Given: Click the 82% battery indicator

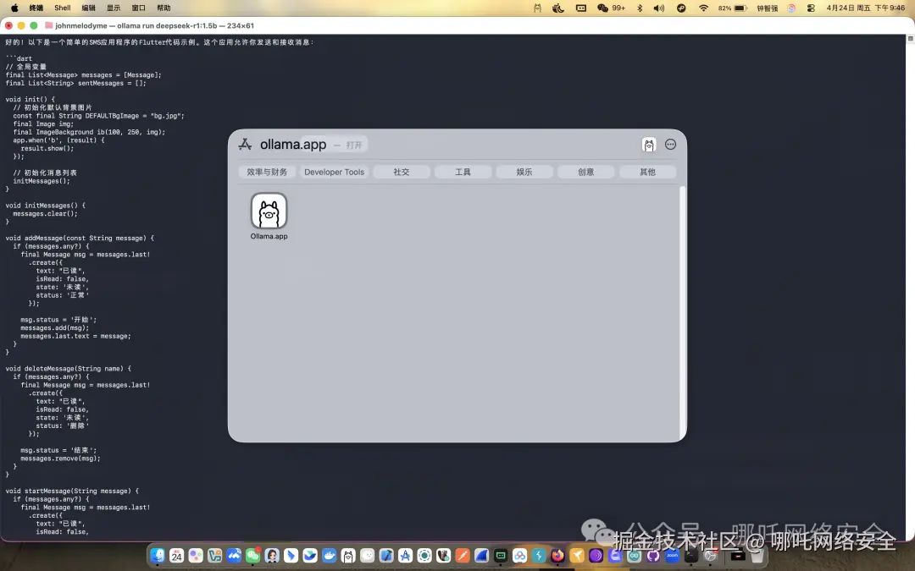Looking at the screenshot, I should [x=732, y=8].
